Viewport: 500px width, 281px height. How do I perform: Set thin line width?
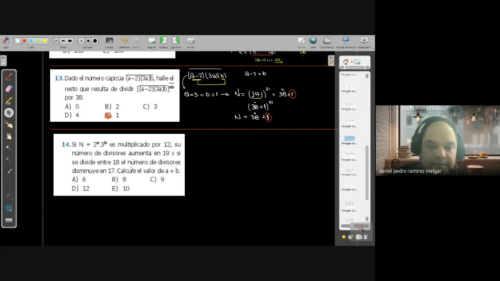56,41
